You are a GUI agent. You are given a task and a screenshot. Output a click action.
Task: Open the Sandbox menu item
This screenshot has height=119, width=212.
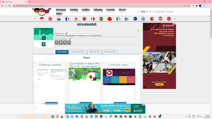[85, 10]
